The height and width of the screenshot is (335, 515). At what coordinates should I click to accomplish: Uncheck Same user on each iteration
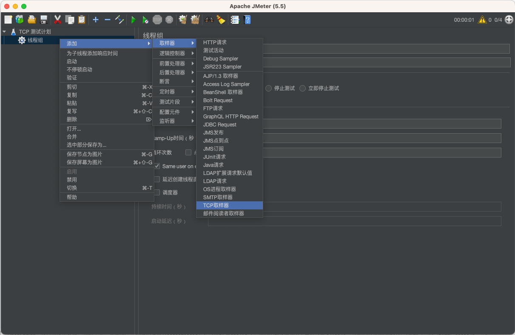point(157,166)
